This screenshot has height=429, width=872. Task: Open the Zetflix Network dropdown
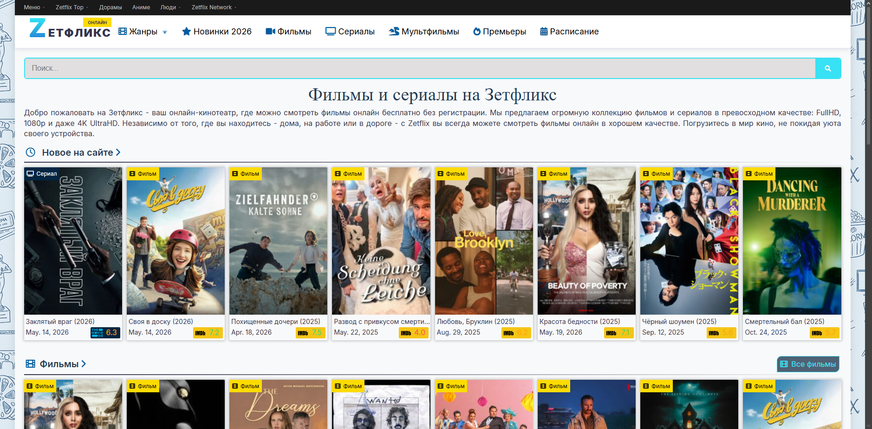(x=214, y=7)
